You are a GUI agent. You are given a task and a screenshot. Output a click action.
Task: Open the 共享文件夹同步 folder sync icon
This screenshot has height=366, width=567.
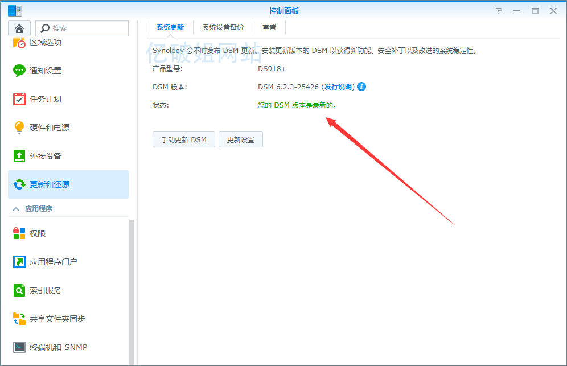tap(19, 319)
